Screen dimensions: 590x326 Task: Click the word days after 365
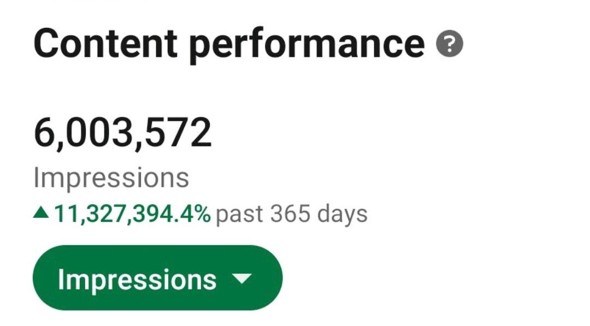(x=342, y=215)
